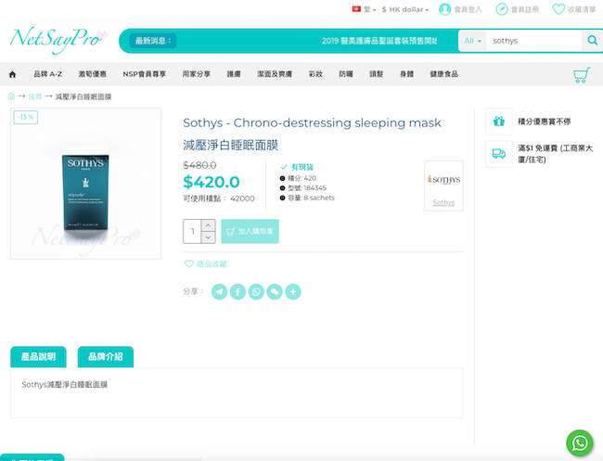Decrease quantity with down arrow

pyautogui.click(x=208, y=237)
